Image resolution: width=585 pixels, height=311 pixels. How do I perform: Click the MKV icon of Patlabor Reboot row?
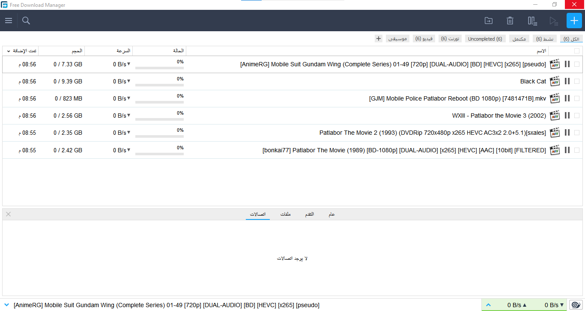point(555,98)
